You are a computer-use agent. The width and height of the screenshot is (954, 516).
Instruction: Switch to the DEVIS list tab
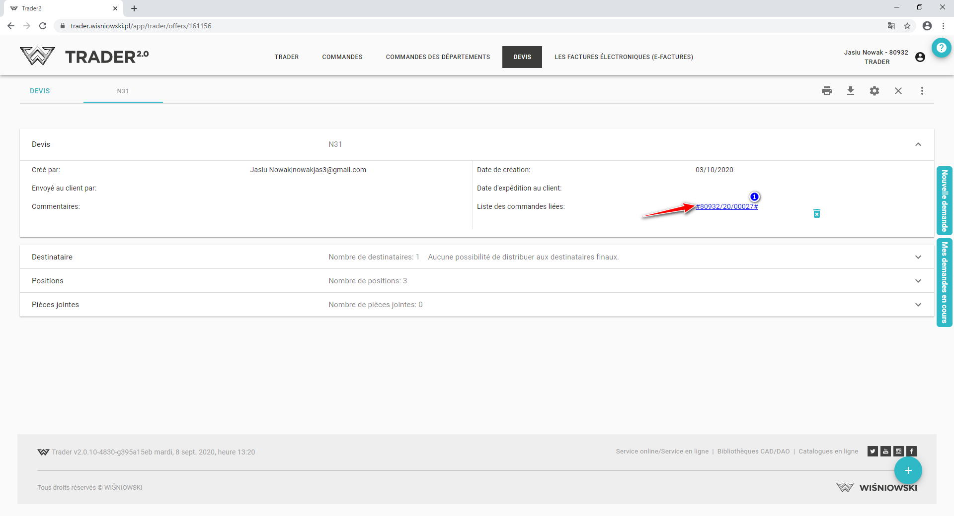pos(40,91)
